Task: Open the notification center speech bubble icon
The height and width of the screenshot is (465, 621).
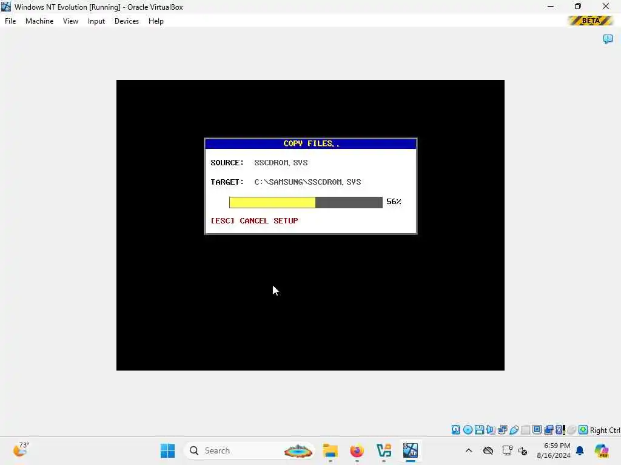Action: (x=608, y=39)
